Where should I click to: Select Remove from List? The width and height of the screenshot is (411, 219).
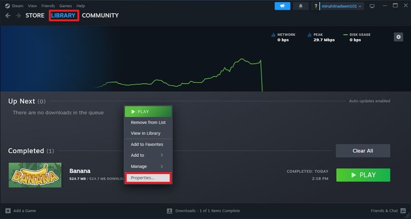148,122
